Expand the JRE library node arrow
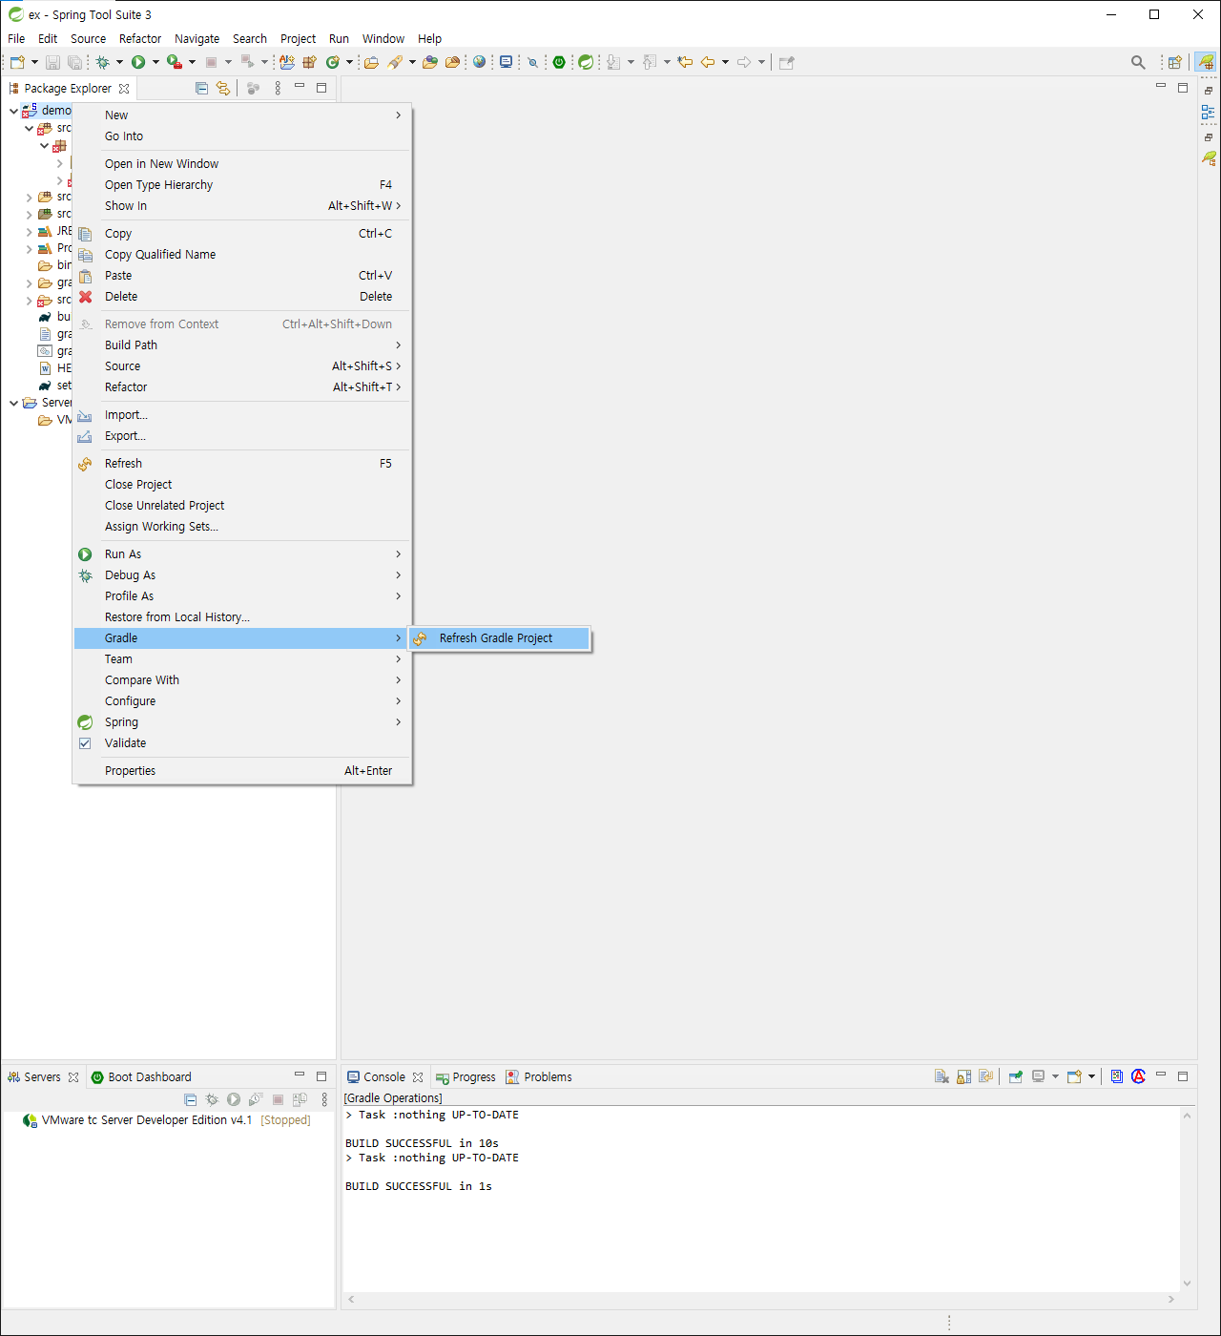The height and width of the screenshot is (1336, 1221). [29, 231]
